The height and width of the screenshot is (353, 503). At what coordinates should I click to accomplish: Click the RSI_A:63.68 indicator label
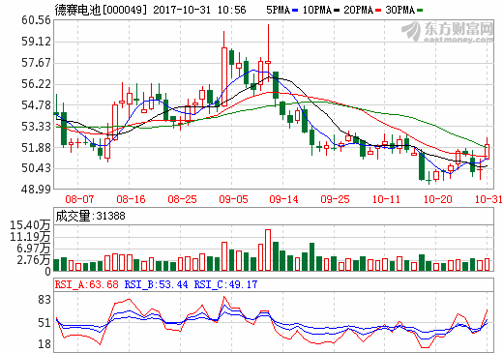pos(86,284)
